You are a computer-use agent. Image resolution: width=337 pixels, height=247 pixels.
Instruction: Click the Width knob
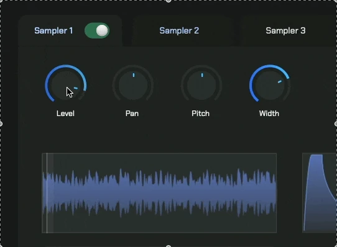[270, 84]
